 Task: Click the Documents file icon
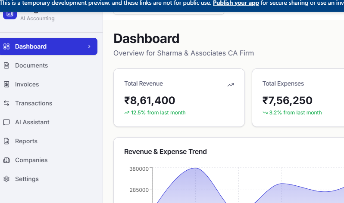(x=6, y=65)
